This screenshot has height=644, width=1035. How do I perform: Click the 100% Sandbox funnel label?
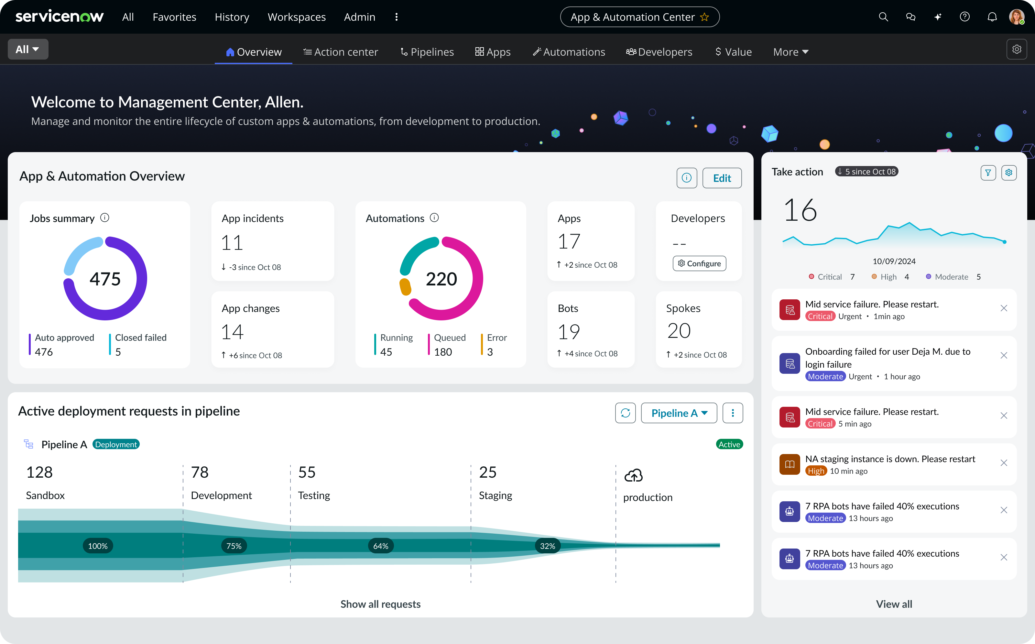click(x=97, y=546)
